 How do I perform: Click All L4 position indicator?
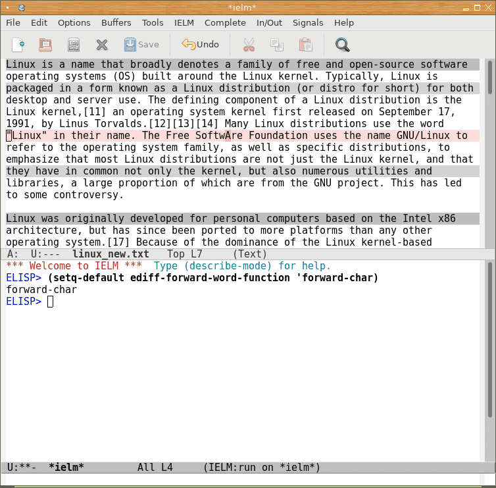[155, 468]
